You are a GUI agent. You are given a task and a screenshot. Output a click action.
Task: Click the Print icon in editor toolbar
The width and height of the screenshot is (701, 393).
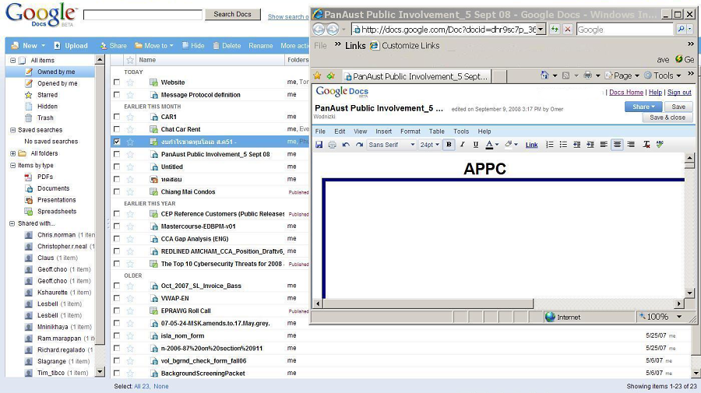(x=332, y=145)
